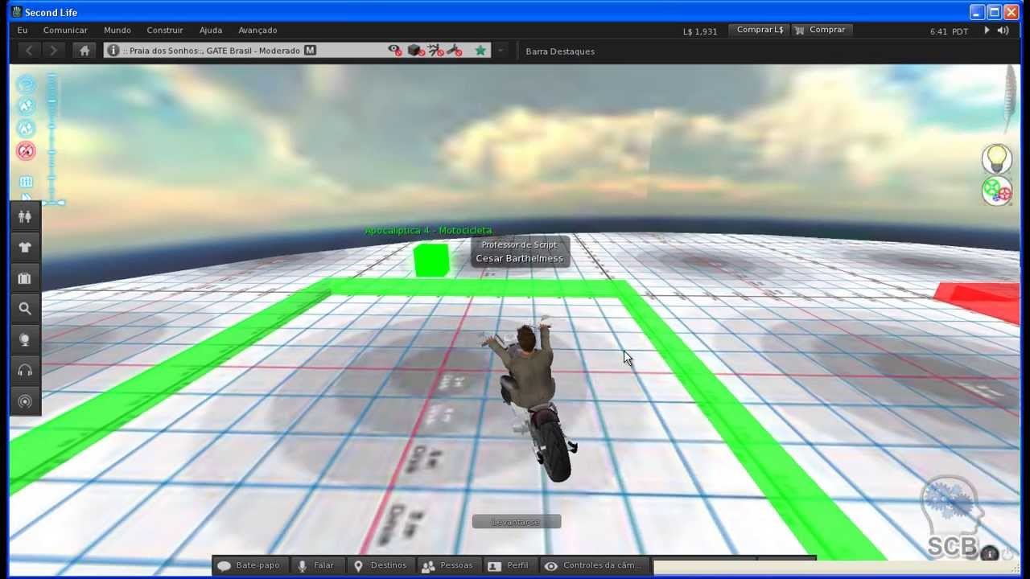This screenshot has width=1030, height=579.
Task: Click the colored gears HUD icon
Action: [997, 191]
